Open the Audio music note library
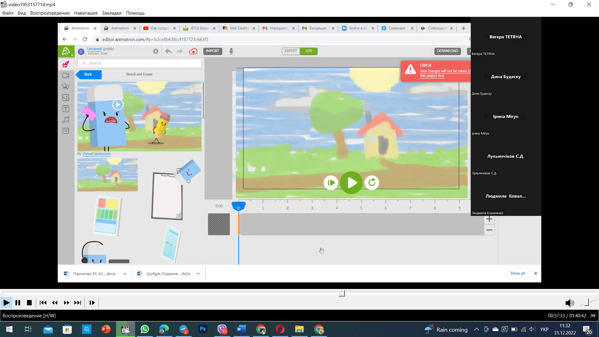 (66, 120)
